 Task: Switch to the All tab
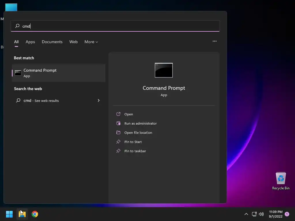pos(16,42)
